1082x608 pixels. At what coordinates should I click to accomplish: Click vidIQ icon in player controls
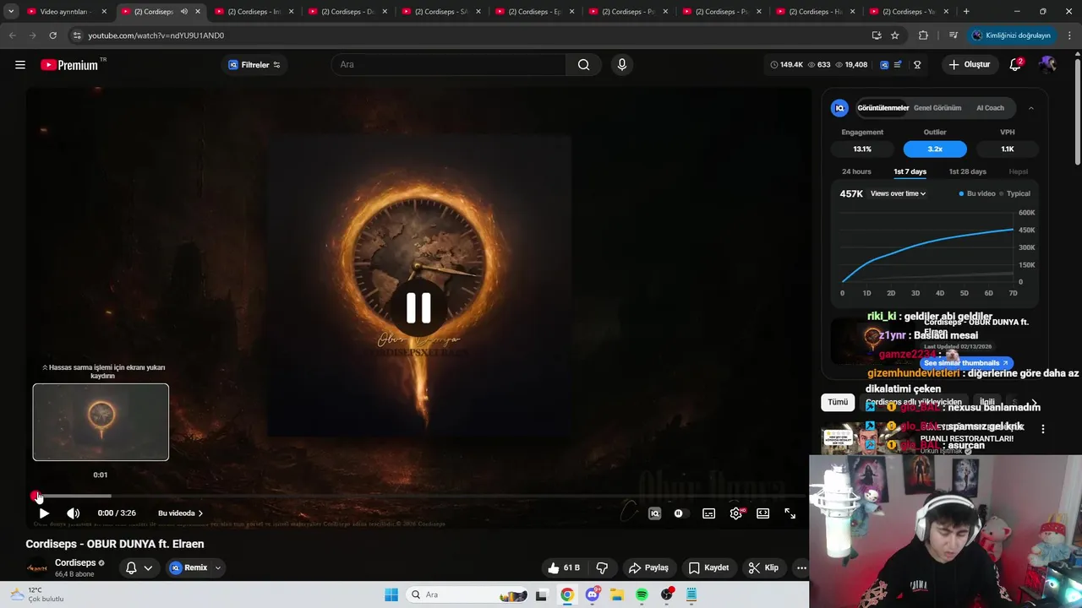click(x=654, y=513)
